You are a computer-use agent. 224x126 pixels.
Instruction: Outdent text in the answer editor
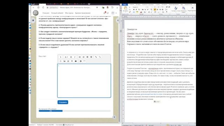click(87, 57)
